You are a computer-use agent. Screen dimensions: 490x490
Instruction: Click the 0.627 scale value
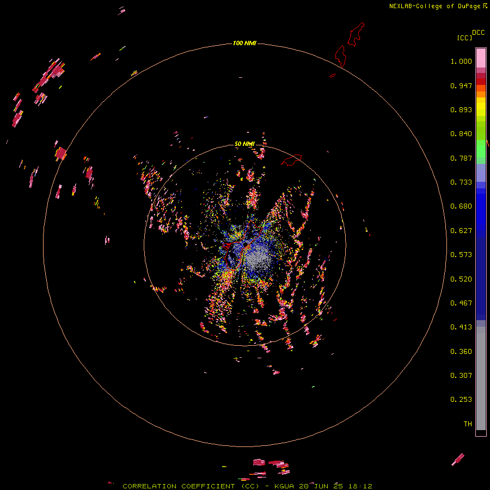click(461, 231)
